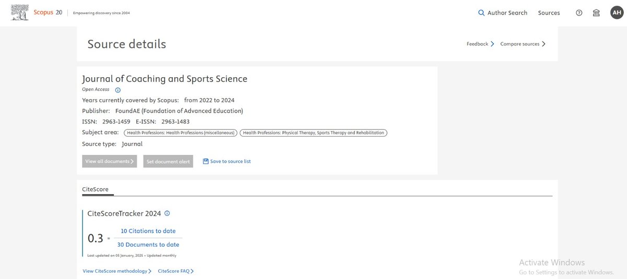Open 30 Documents to date link
Image resolution: width=627 pixels, height=279 pixels.
tap(148, 245)
